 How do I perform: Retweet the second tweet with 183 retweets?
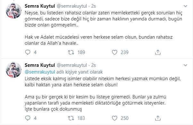point(71,118)
